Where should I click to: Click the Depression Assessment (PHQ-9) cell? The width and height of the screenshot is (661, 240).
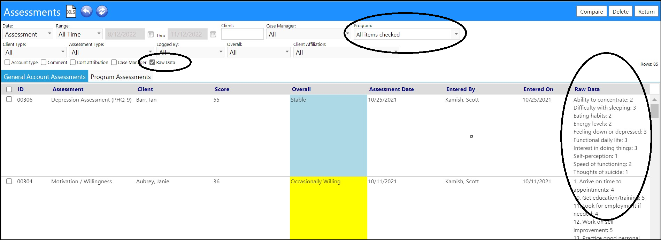click(91, 100)
